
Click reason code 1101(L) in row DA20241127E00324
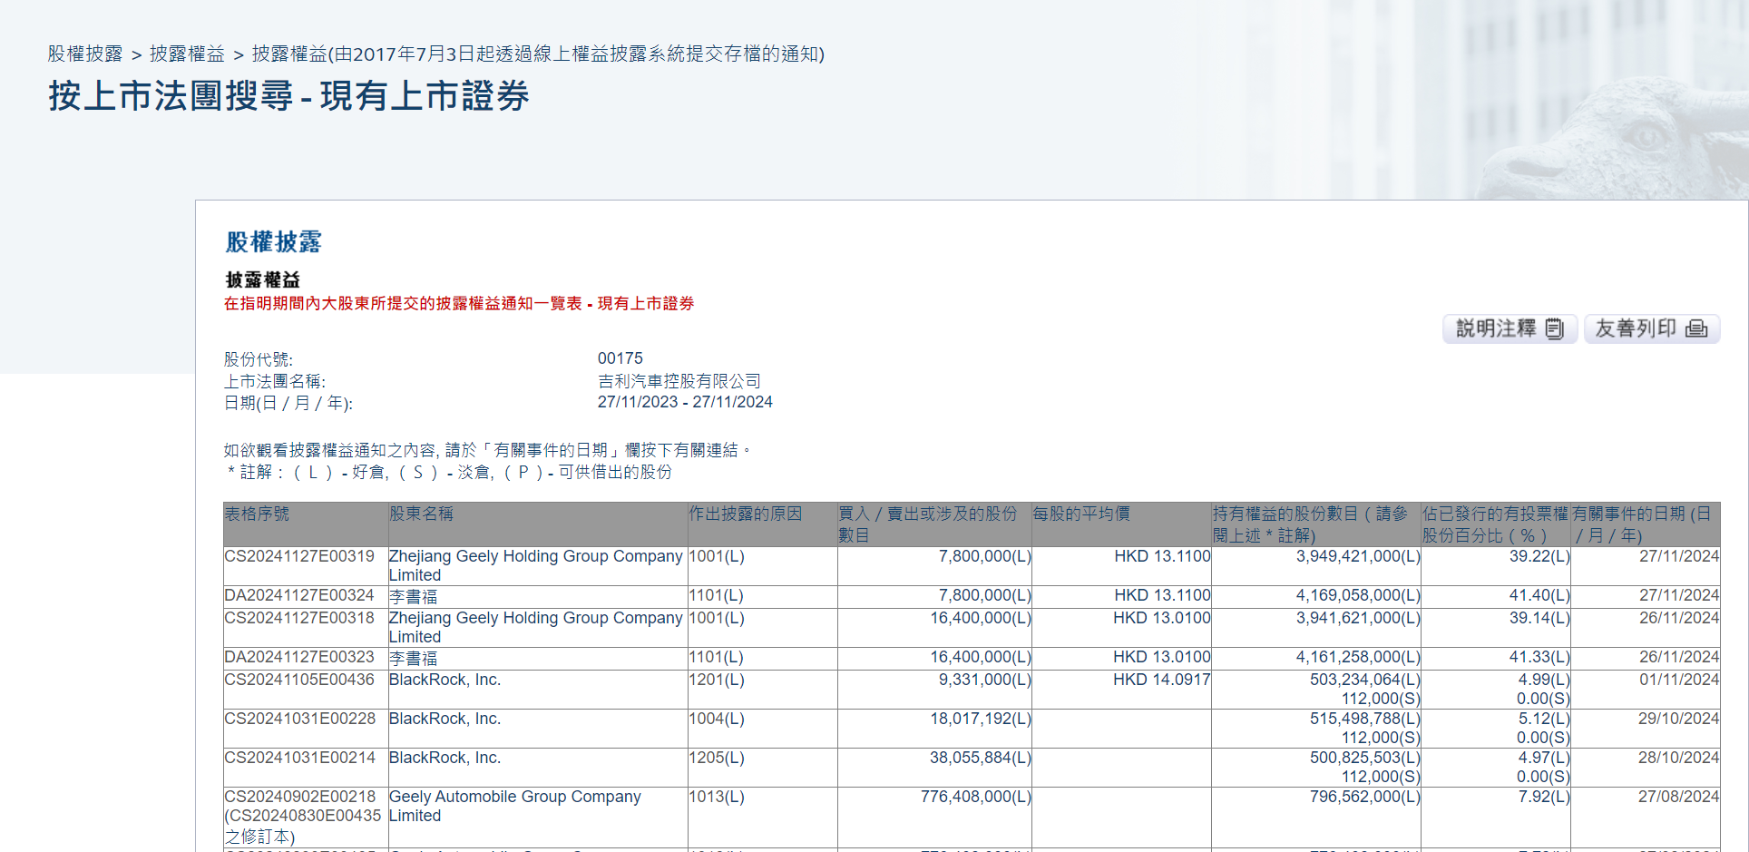pos(717,595)
